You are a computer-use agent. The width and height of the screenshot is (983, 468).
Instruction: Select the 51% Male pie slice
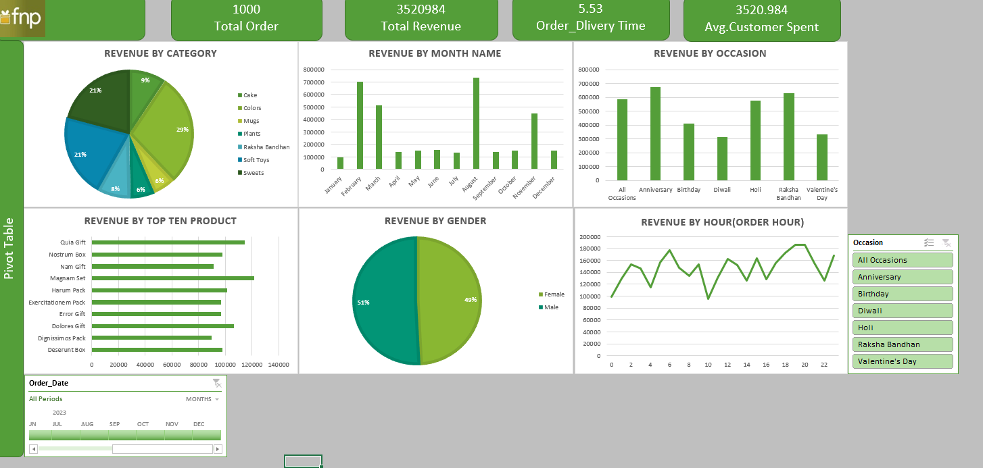[x=384, y=302]
